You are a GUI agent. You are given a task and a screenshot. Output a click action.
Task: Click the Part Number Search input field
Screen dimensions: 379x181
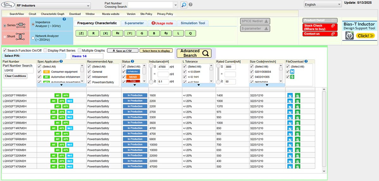[x=18, y=70]
